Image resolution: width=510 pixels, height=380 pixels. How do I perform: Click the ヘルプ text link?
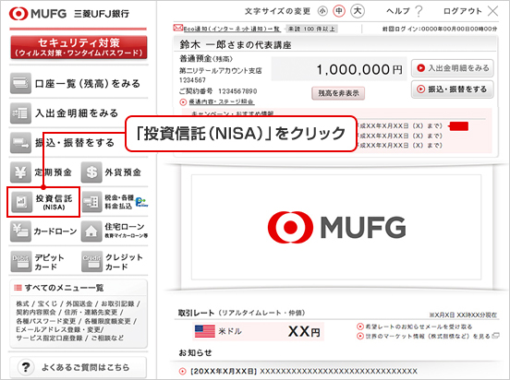(398, 11)
